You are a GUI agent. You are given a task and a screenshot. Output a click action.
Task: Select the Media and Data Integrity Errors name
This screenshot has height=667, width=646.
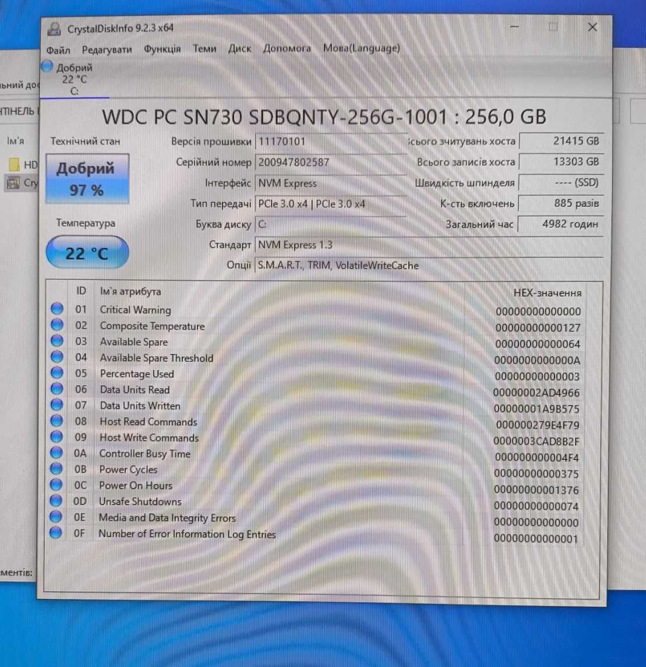point(167,518)
